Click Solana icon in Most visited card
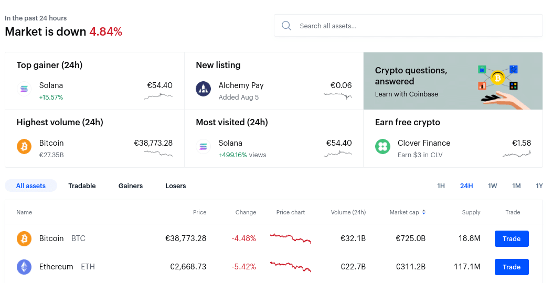This screenshot has width=553, height=283. [x=203, y=146]
